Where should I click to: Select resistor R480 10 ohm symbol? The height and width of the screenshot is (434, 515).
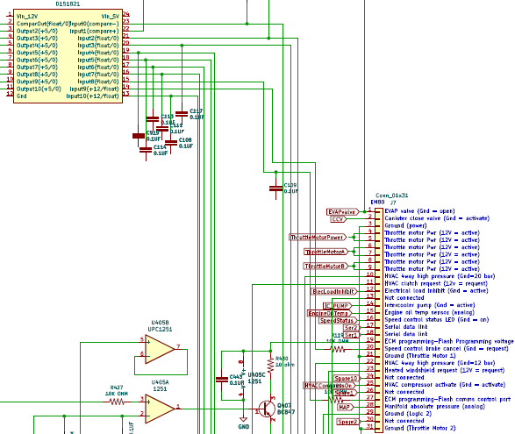pos(270,365)
